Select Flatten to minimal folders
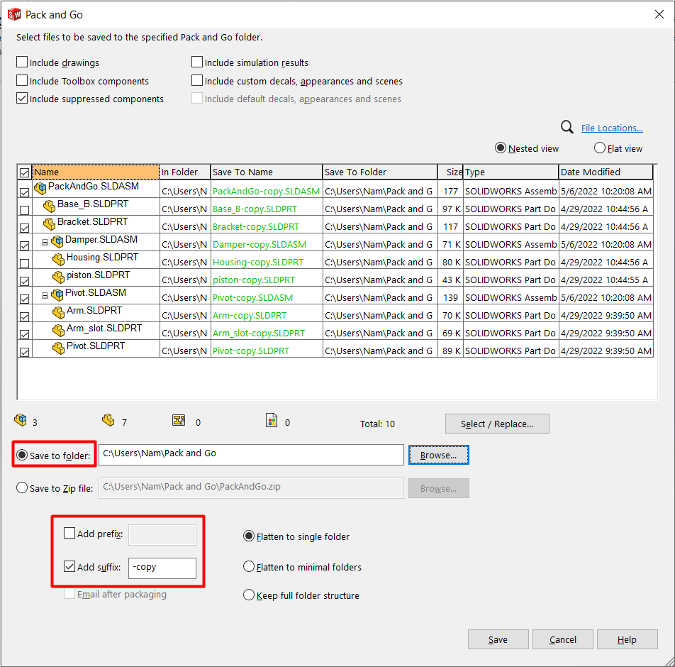 coord(249,566)
